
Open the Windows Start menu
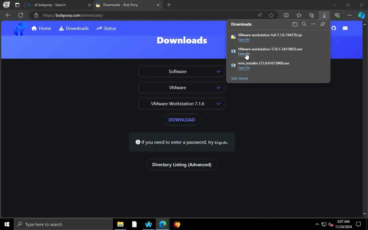(7, 224)
